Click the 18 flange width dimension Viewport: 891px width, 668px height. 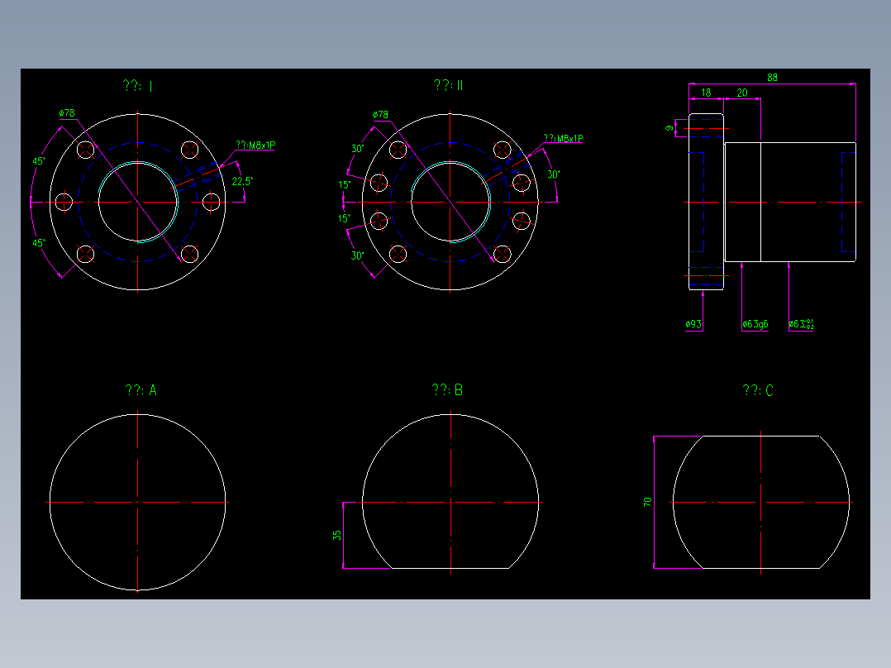coord(706,93)
